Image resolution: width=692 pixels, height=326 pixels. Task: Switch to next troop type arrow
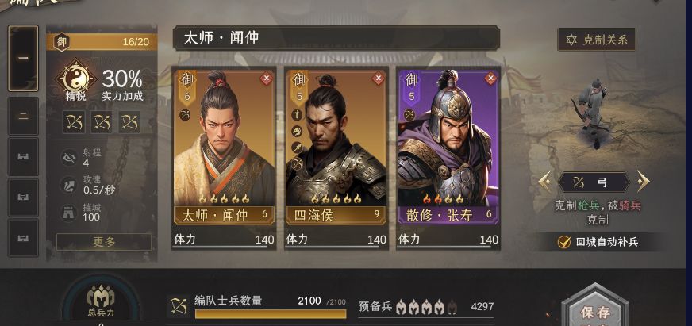[644, 182]
